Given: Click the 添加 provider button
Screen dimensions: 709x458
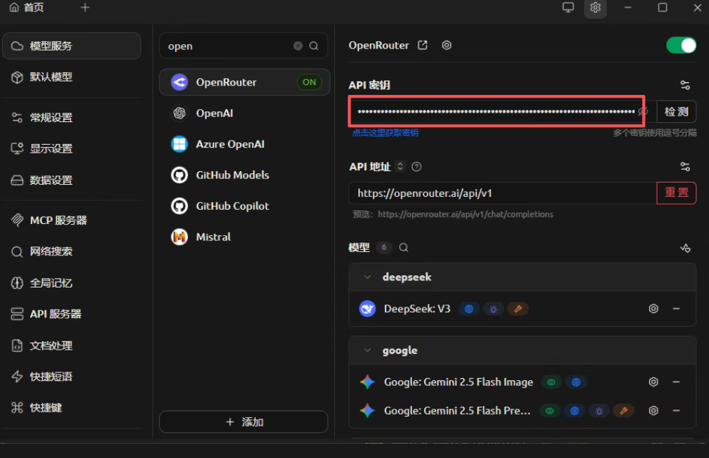Looking at the screenshot, I should [x=243, y=422].
